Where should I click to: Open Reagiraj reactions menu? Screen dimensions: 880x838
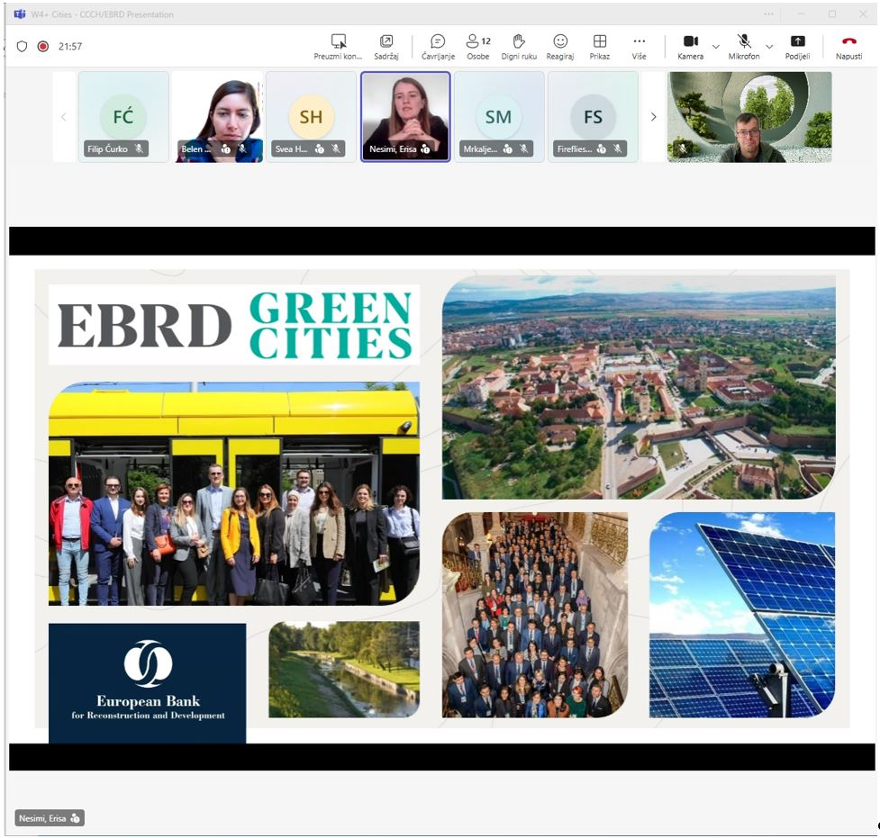[560, 41]
